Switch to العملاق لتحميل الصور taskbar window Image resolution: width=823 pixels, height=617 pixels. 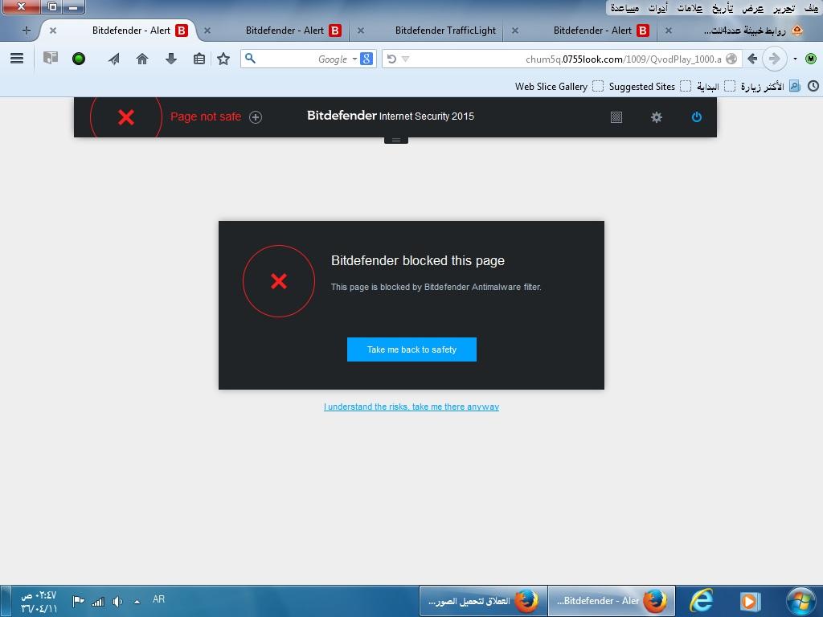[483, 601]
